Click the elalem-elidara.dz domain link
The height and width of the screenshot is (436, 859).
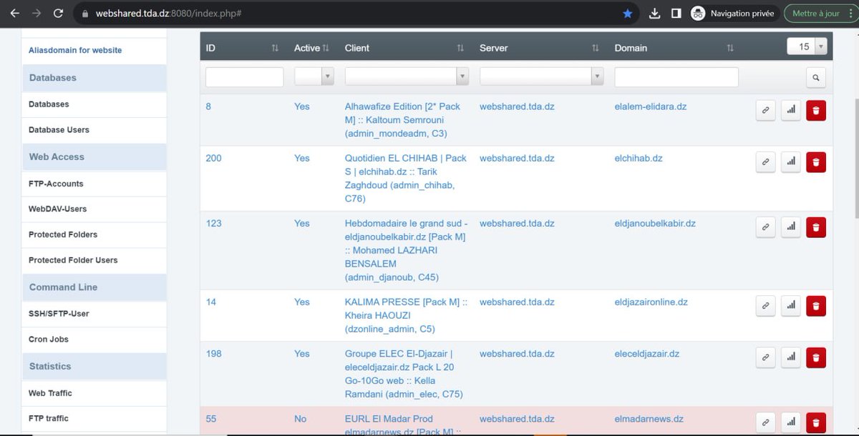coord(651,106)
